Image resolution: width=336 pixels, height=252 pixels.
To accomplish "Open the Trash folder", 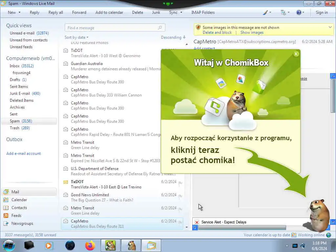I will pyautogui.click(x=20, y=128).
